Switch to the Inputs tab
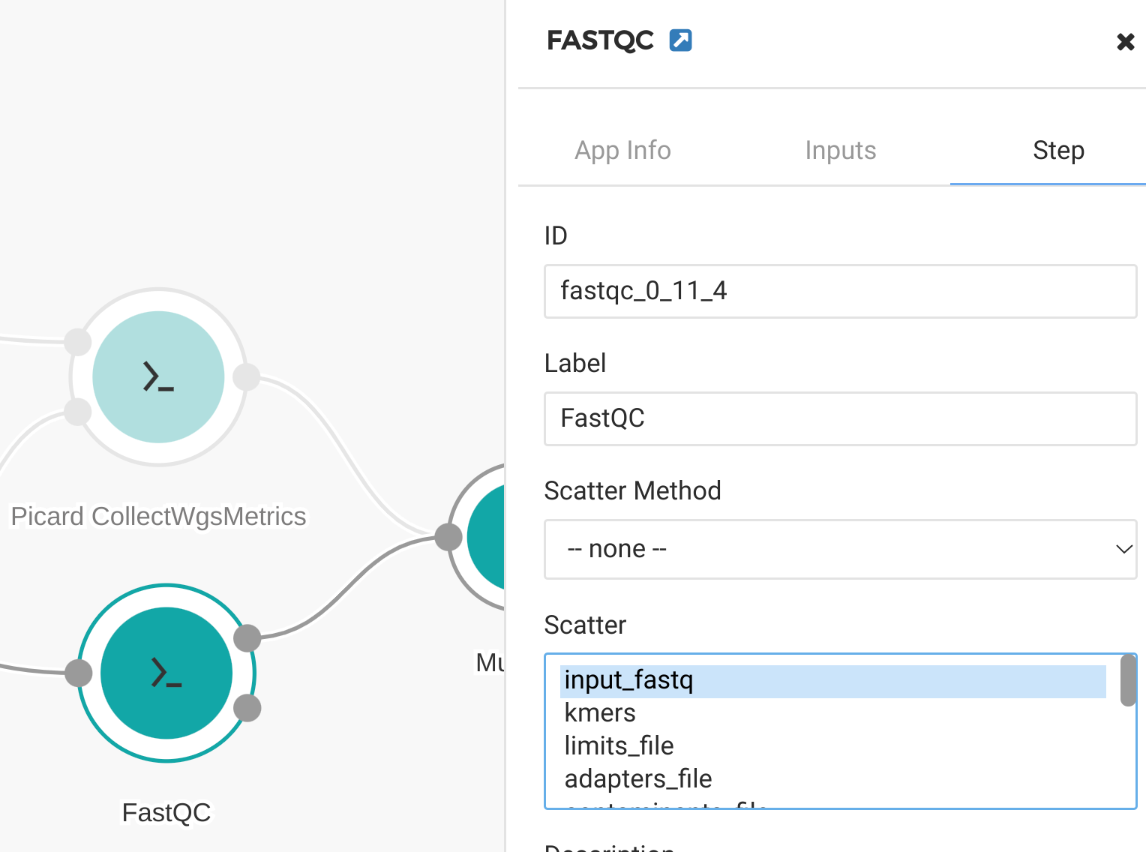The width and height of the screenshot is (1146, 852). pos(841,150)
